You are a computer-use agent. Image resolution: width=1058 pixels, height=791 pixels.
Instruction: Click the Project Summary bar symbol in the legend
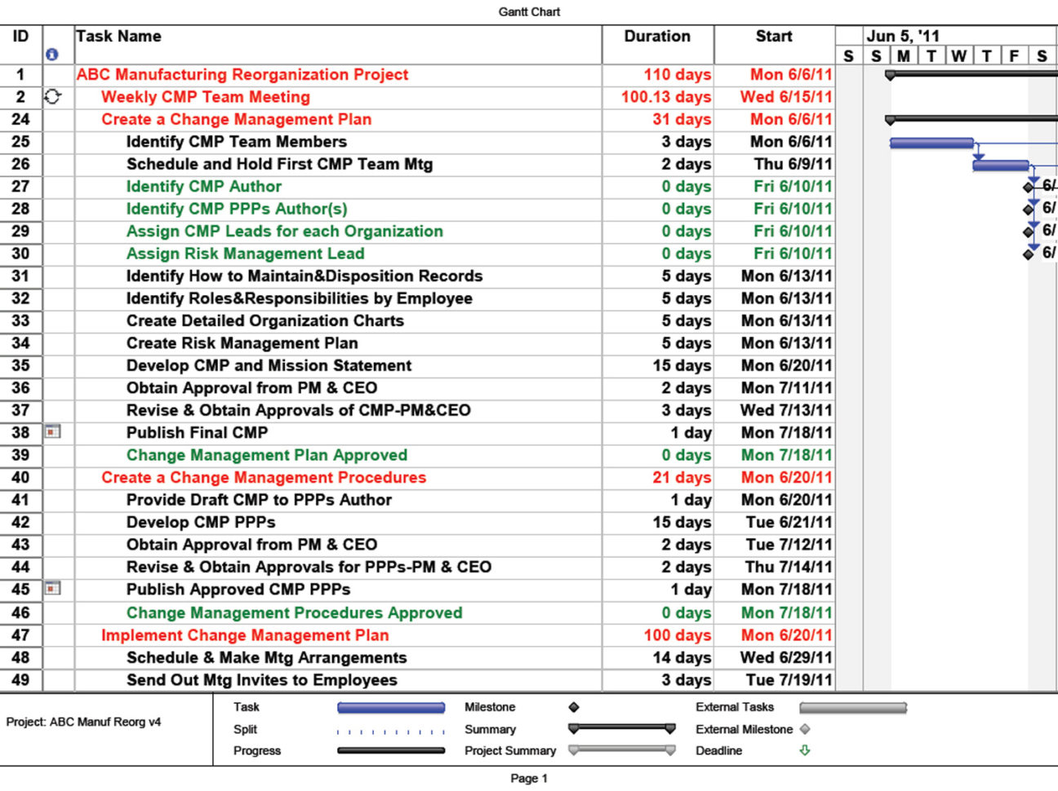[x=621, y=750]
